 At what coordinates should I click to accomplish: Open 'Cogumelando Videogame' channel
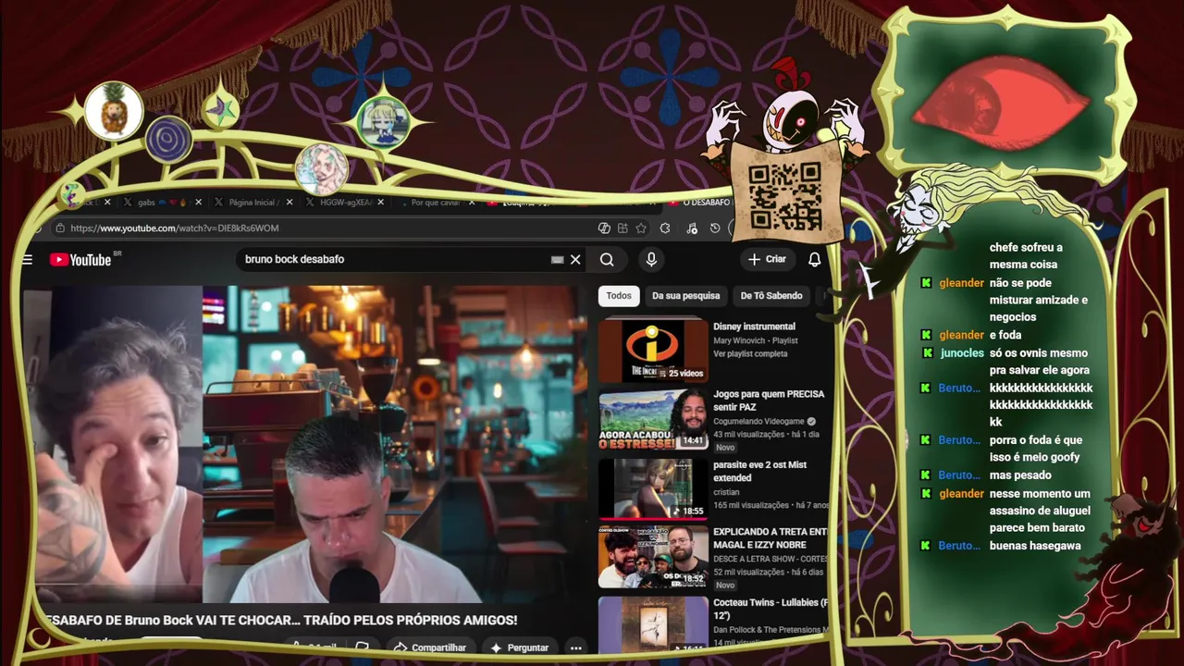coord(758,422)
